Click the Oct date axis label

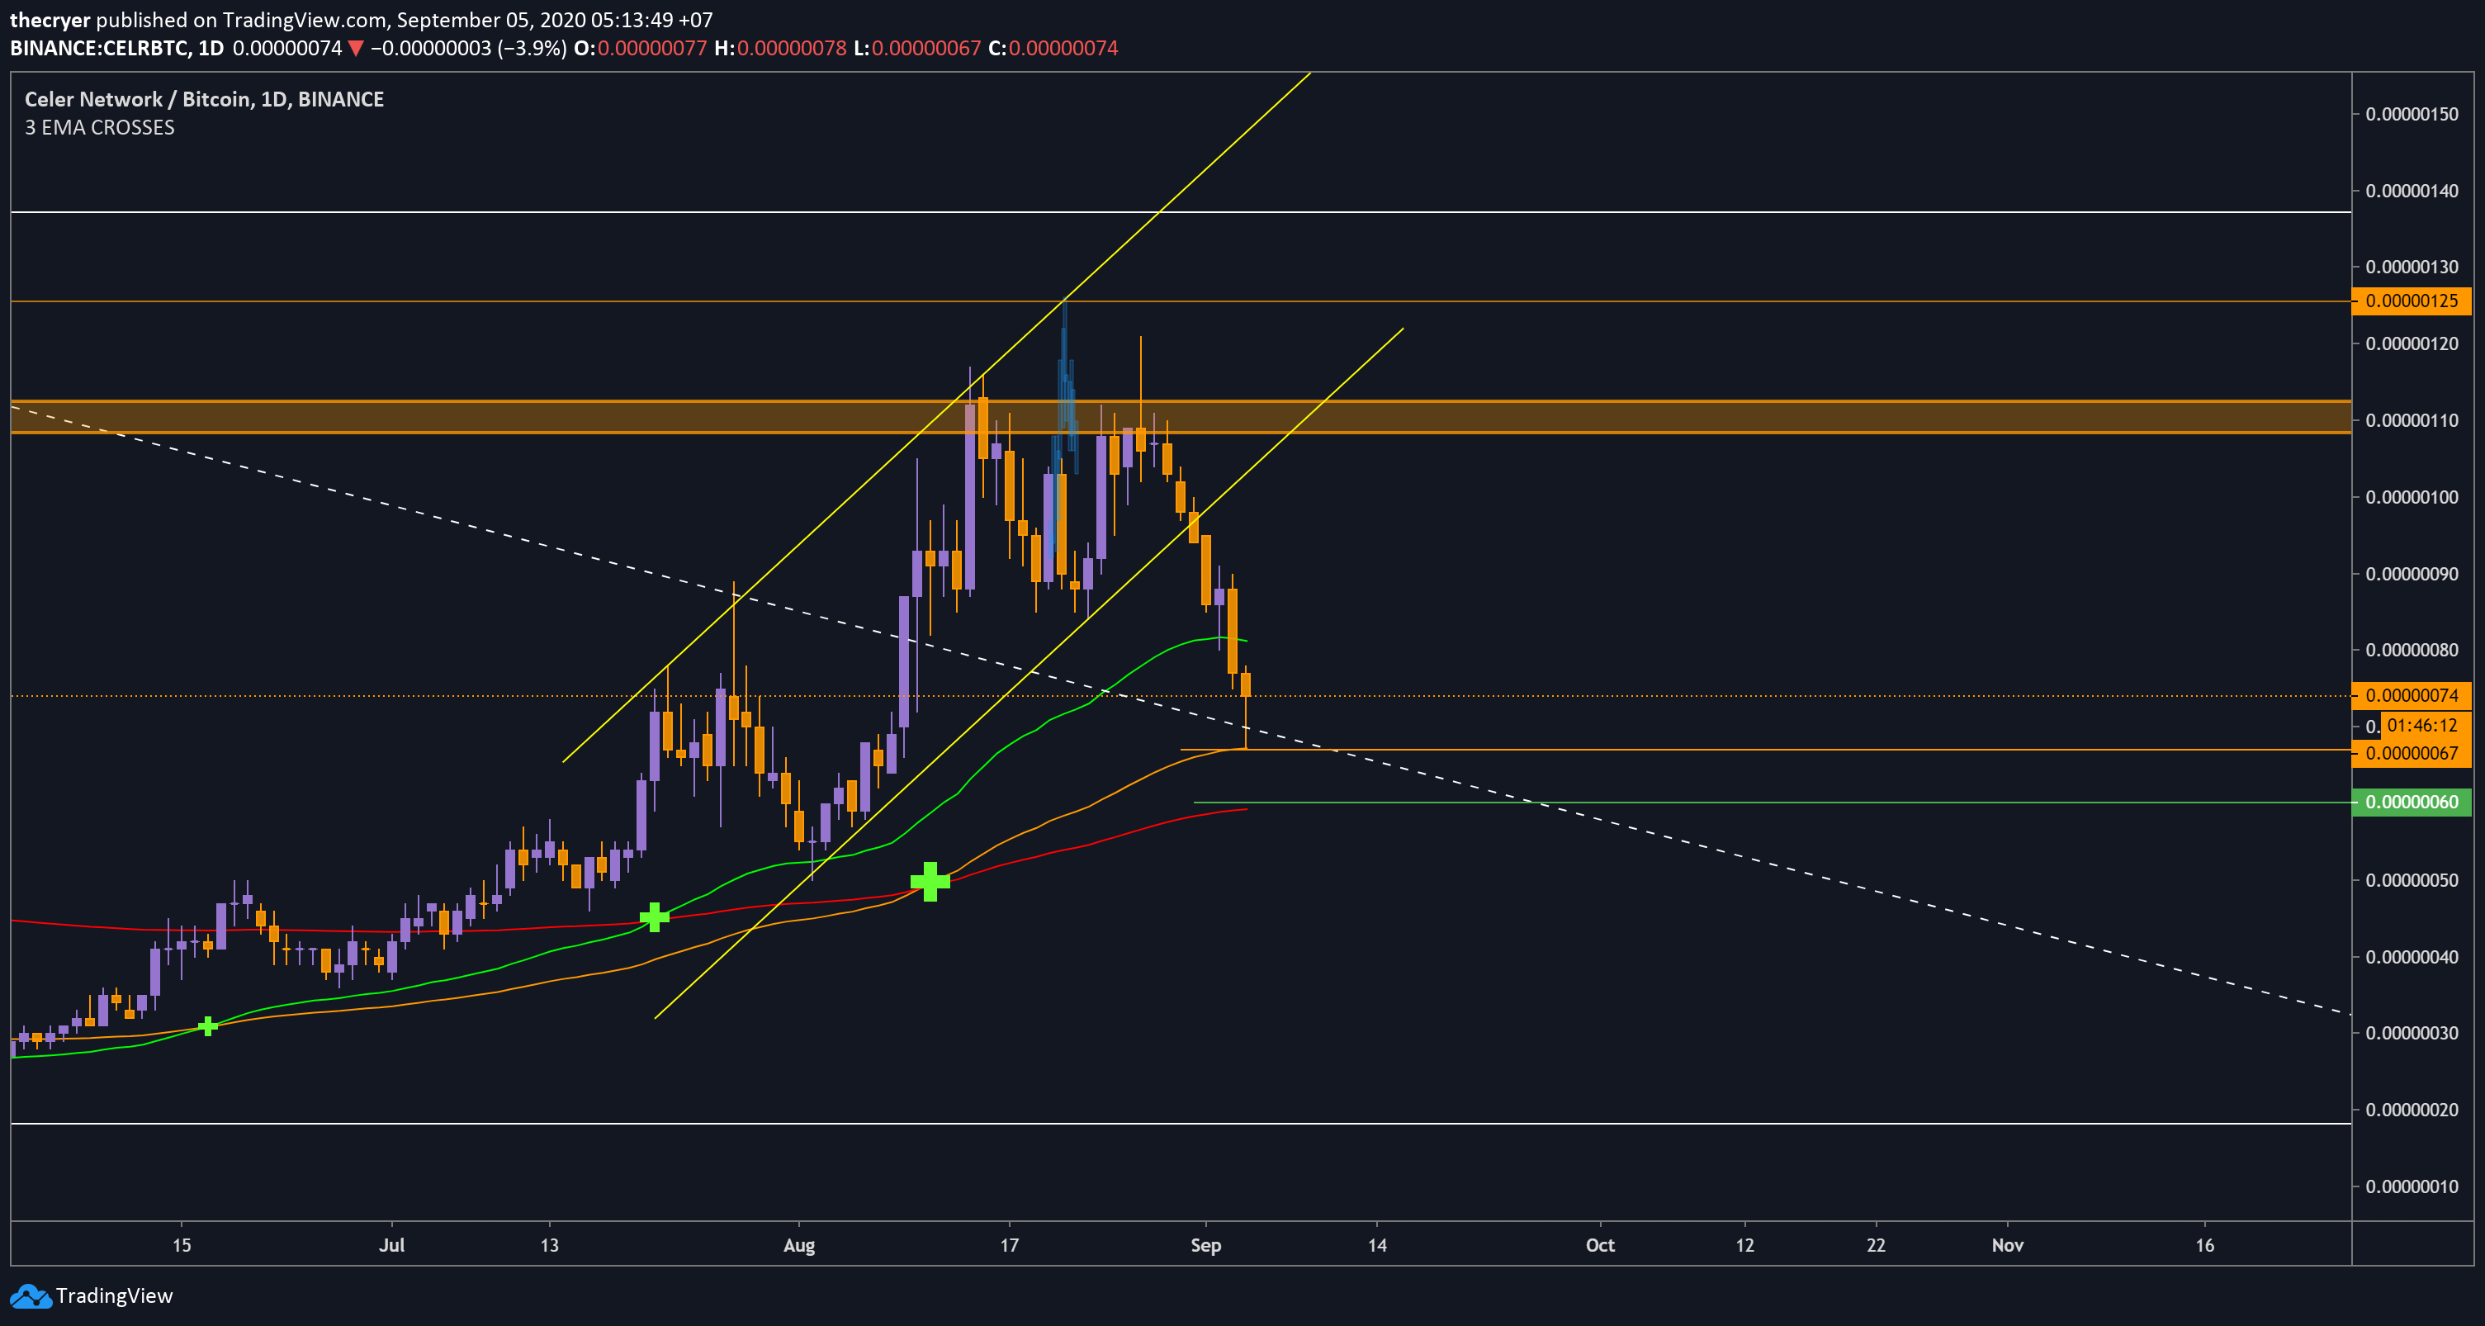tap(1601, 1245)
